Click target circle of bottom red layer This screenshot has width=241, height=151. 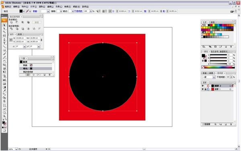pyautogui.click(x=230, y=89)
